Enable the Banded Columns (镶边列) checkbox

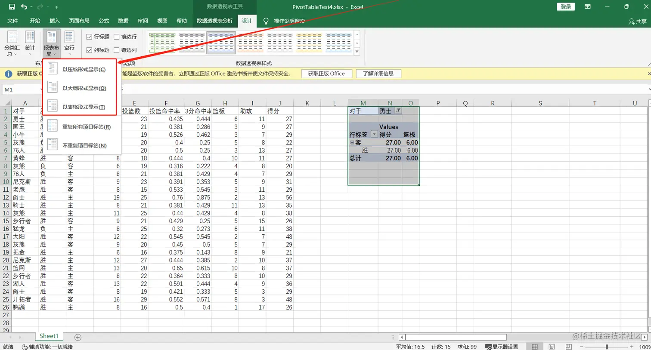point(117,50)
